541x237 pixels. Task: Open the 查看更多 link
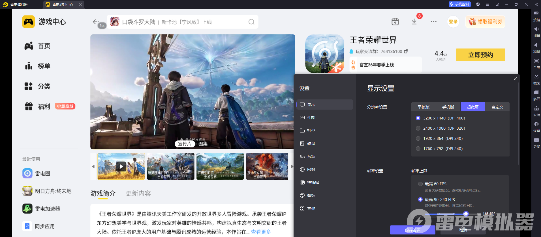click(261, 232)
